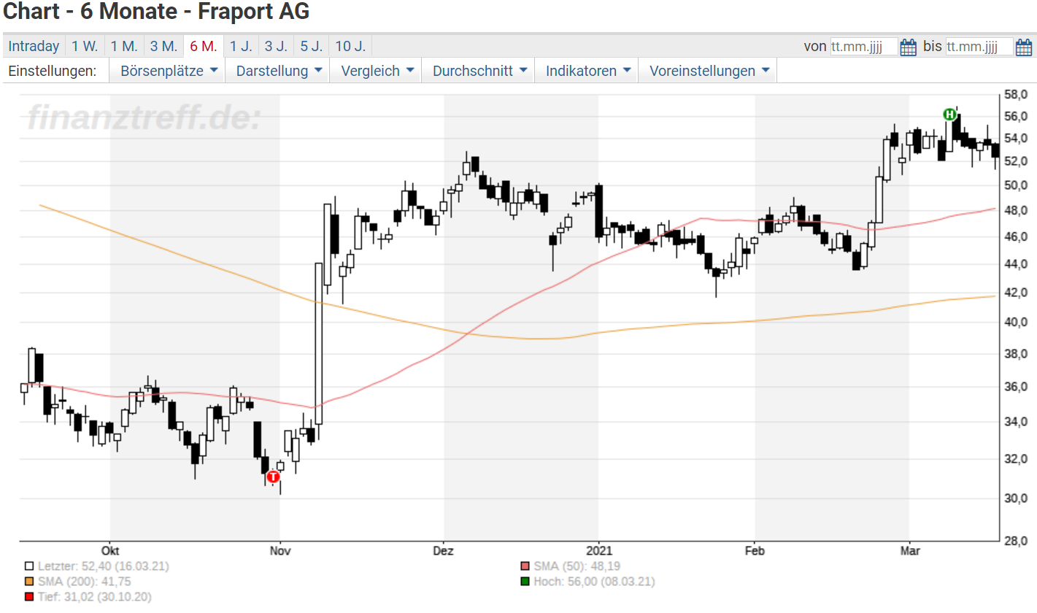The image size is (1037, 613).
Task: Expand the Börsenplätze dropdown
Action: click(167, 71)
